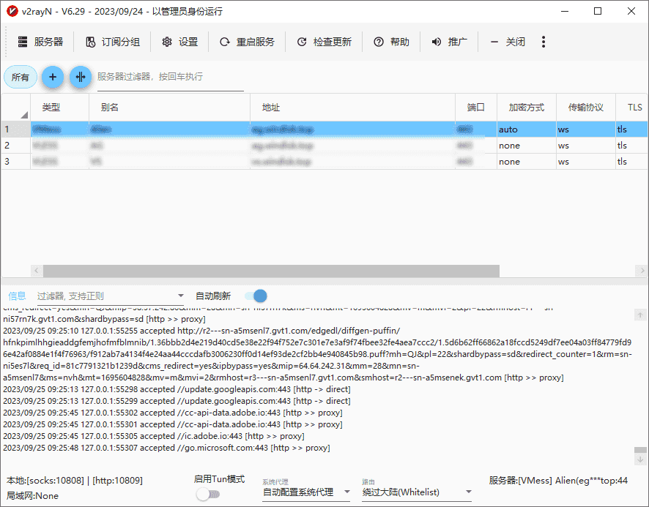Viewport: 649px width, 507px height.
Task: Click the 关闭 toolbar item
Action: click(508, 42)
